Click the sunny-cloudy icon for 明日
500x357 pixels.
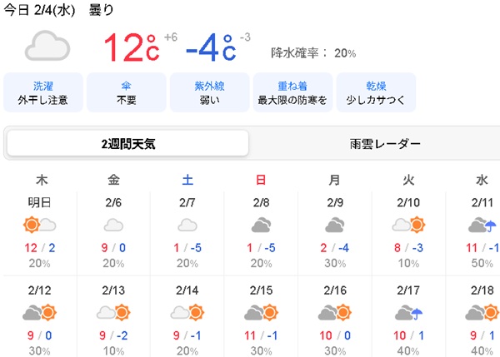click(39, 225)
